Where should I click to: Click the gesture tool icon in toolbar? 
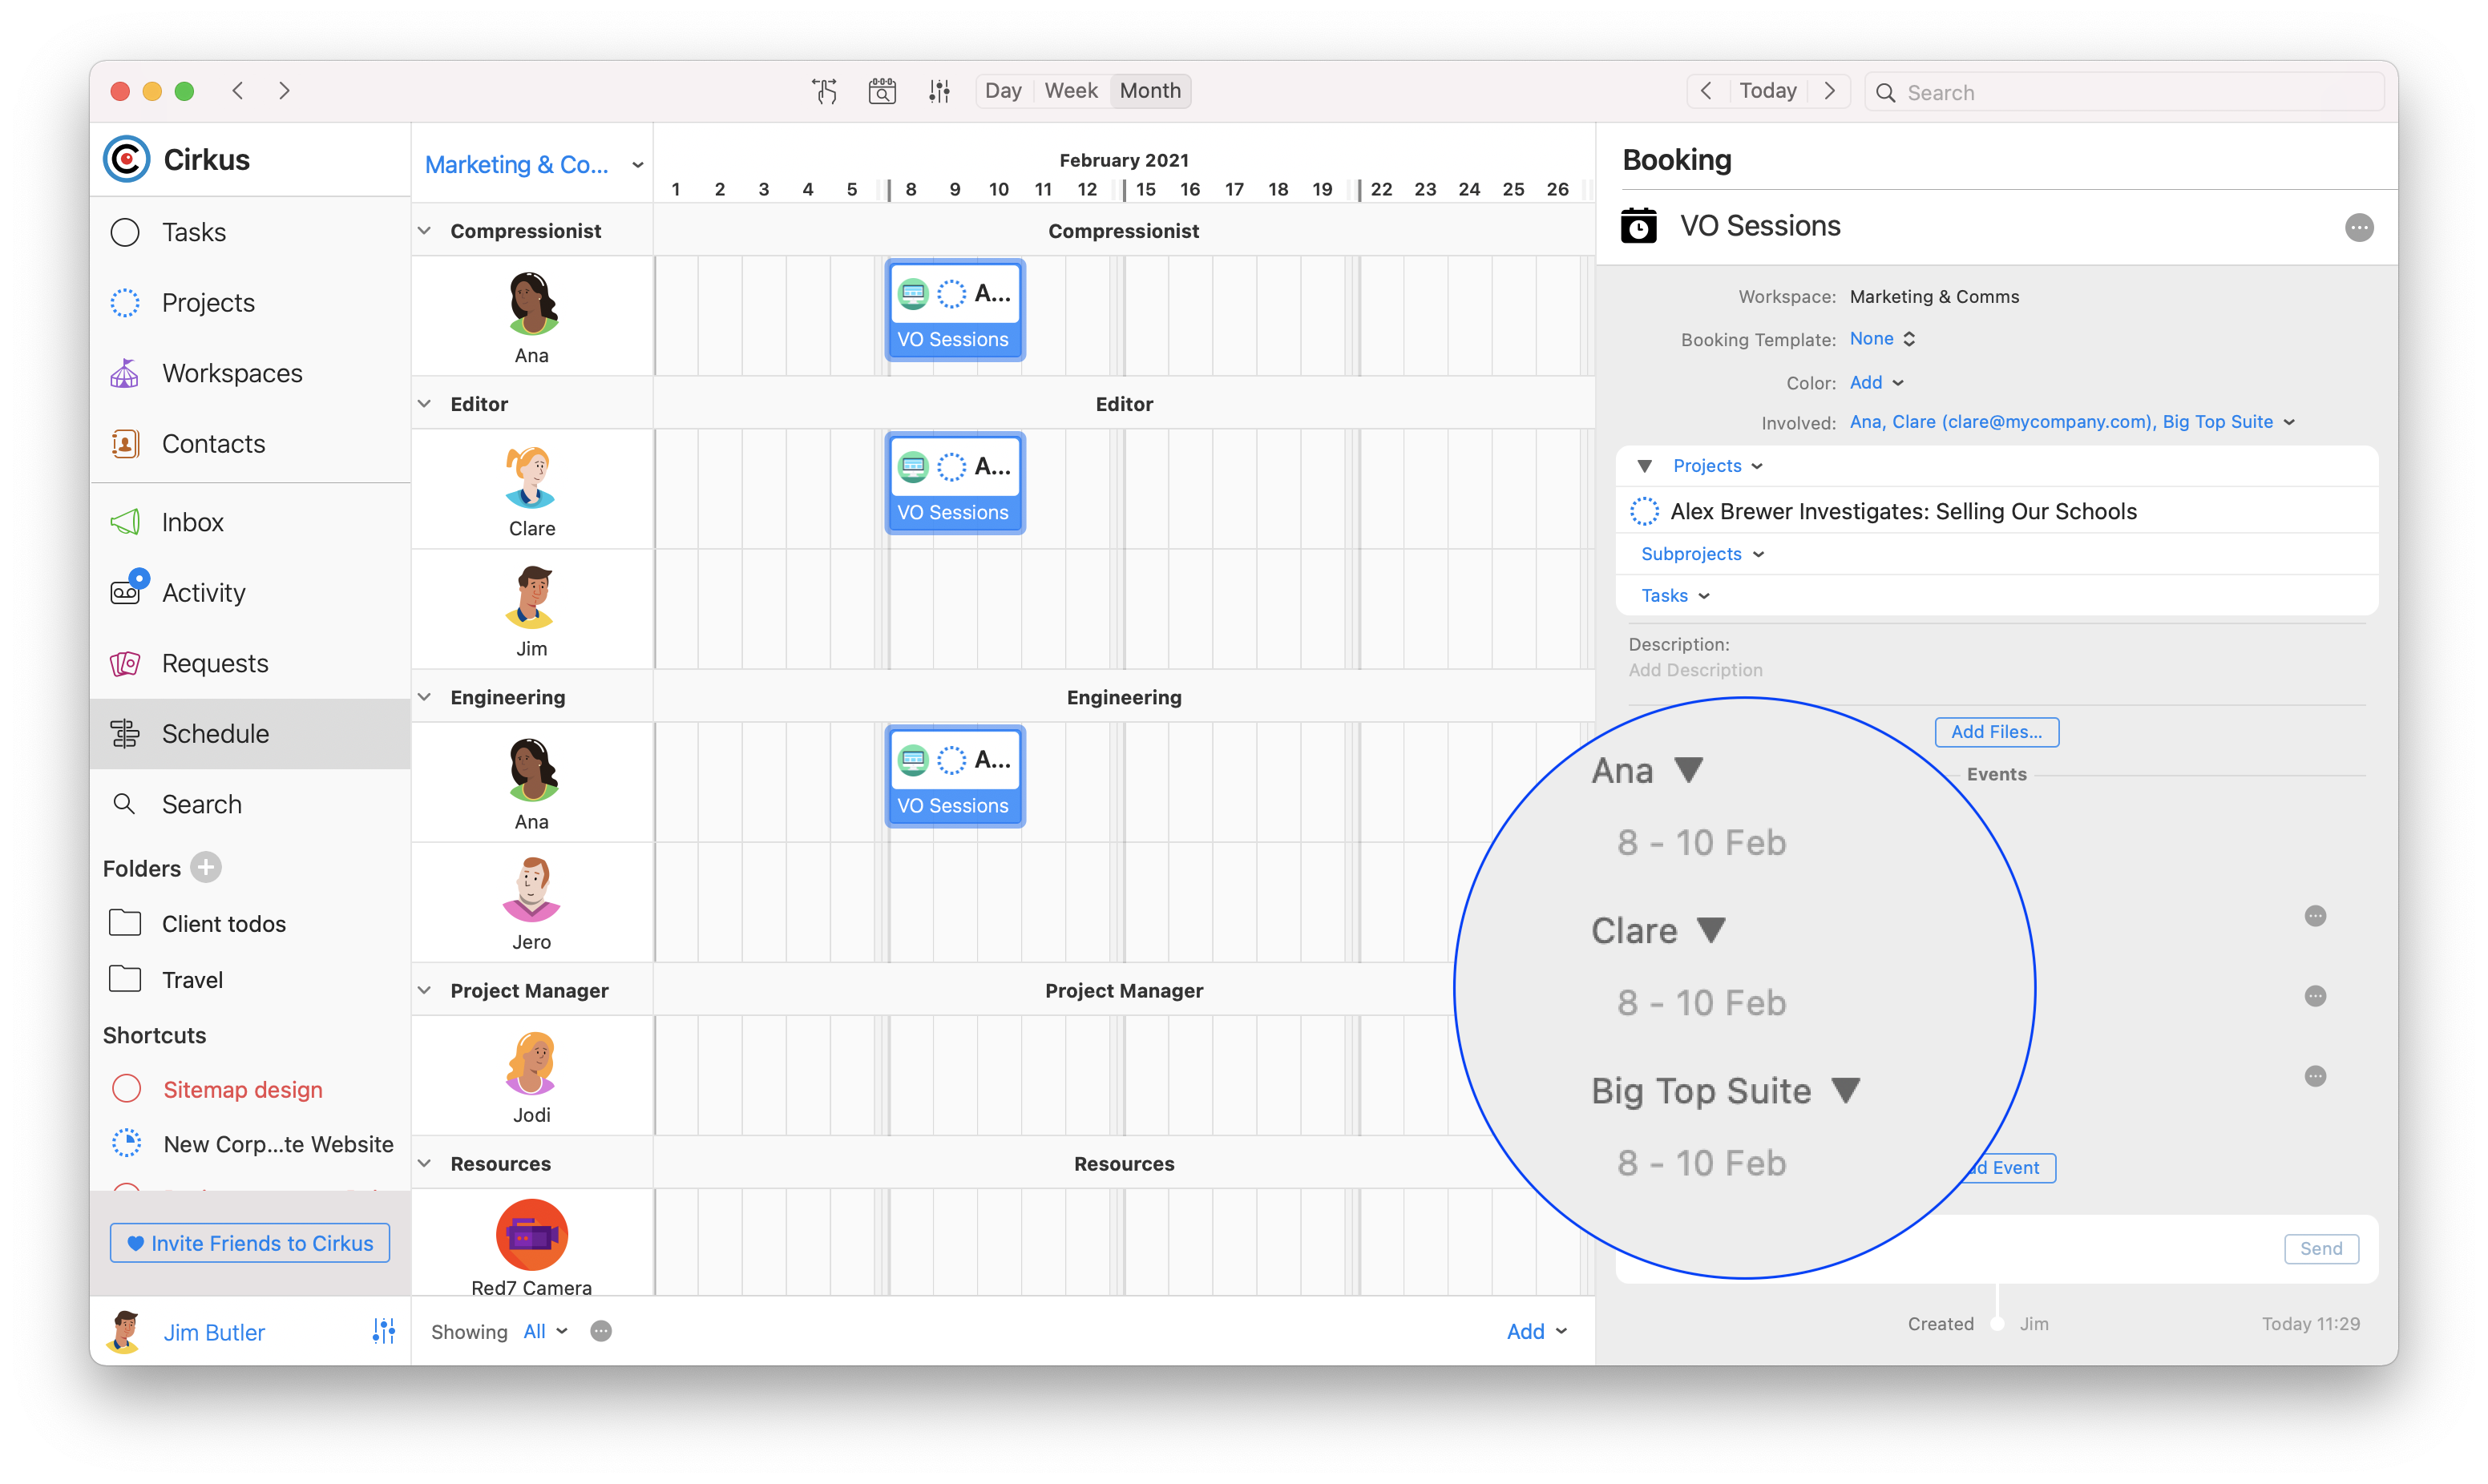pos(825,91)
